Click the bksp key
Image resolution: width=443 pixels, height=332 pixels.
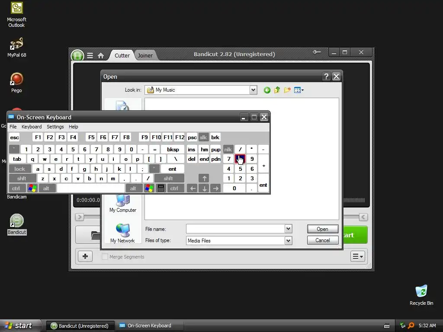pos(173,149)
